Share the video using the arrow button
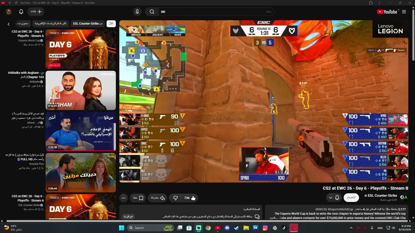Image resolution: width=415 pixels, height=233 pixels. pos(158,198)
